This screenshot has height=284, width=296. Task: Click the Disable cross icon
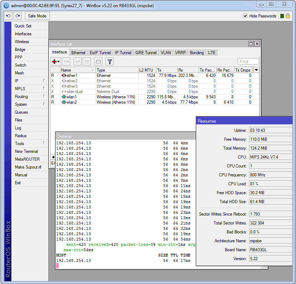[x=87, y=62]
